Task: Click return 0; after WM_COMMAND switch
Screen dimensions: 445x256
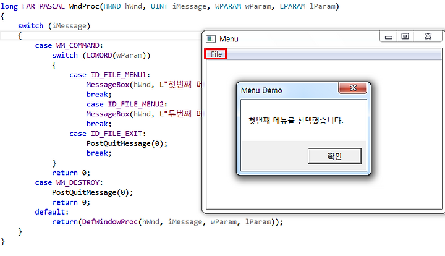Action: 71,173
